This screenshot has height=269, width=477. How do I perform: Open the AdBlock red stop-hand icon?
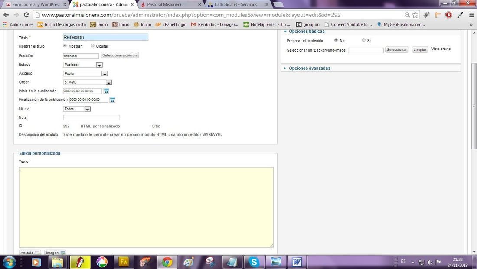point(449,15)
